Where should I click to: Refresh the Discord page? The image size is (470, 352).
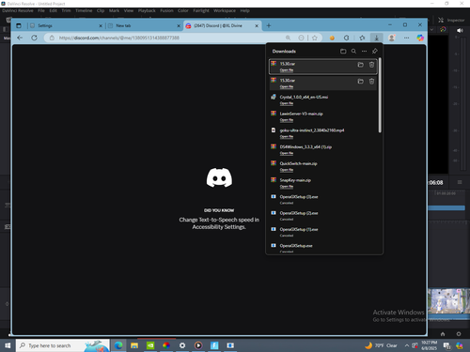coord(34,38)
